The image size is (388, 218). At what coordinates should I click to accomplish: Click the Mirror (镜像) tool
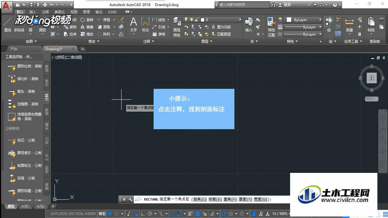[87, 27]
